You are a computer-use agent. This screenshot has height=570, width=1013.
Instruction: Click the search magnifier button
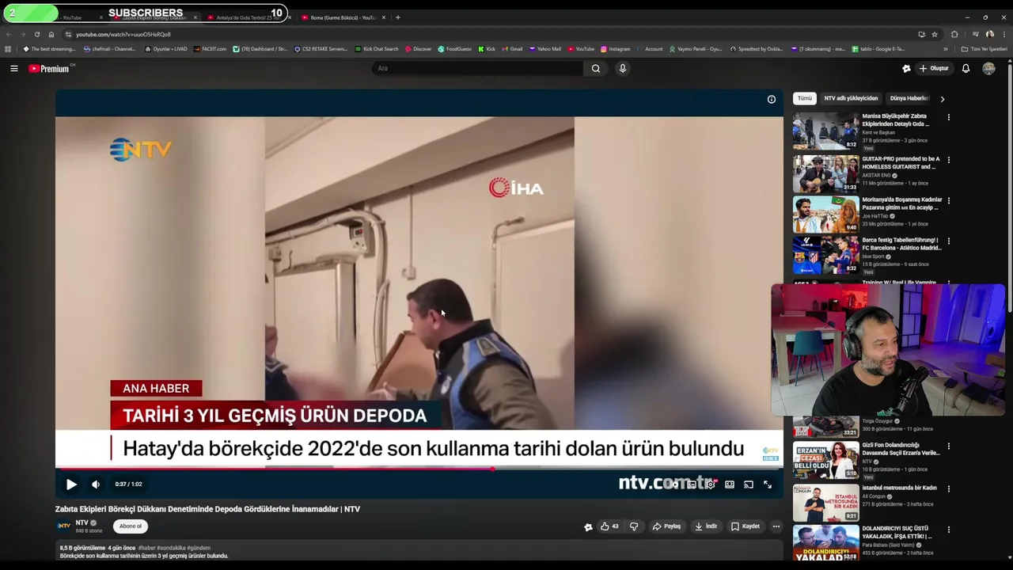[596, 69]
